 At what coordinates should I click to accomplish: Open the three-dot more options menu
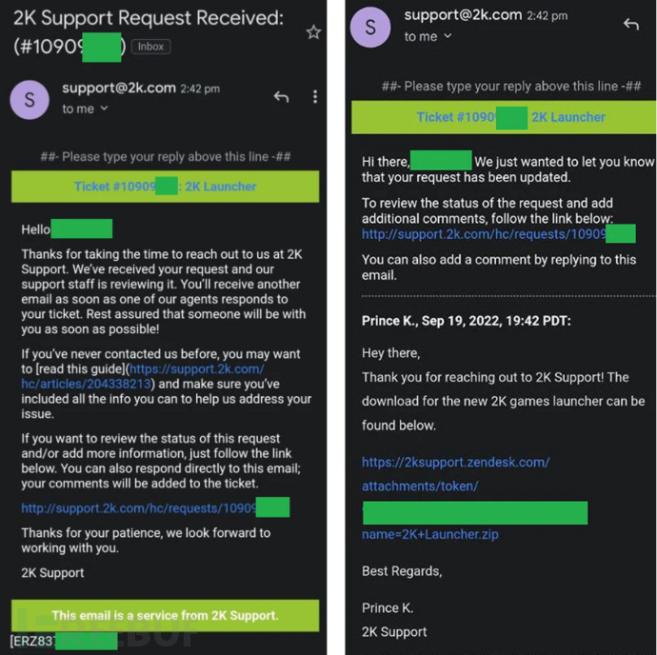click(x=315, y=96)
